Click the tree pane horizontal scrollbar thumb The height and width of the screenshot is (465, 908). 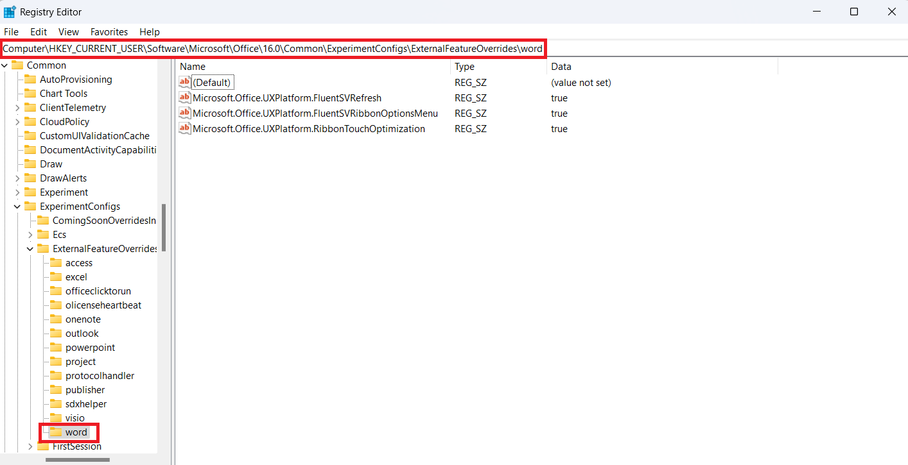coord(77,459)
